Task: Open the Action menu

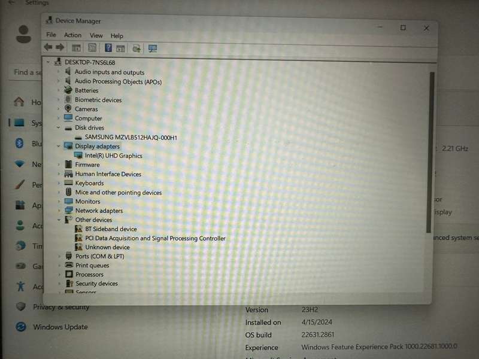Action: [72, 35]
